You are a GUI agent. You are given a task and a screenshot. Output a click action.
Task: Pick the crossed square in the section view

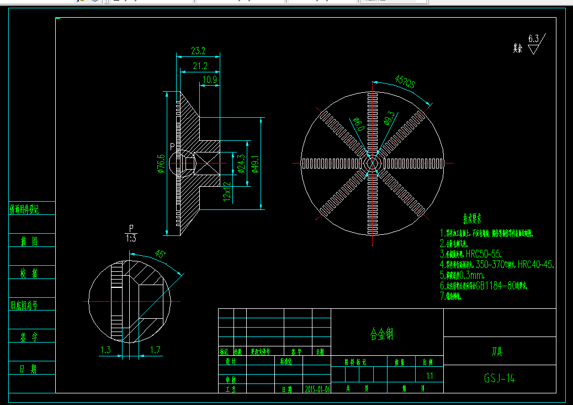click(x=207, y=164)
